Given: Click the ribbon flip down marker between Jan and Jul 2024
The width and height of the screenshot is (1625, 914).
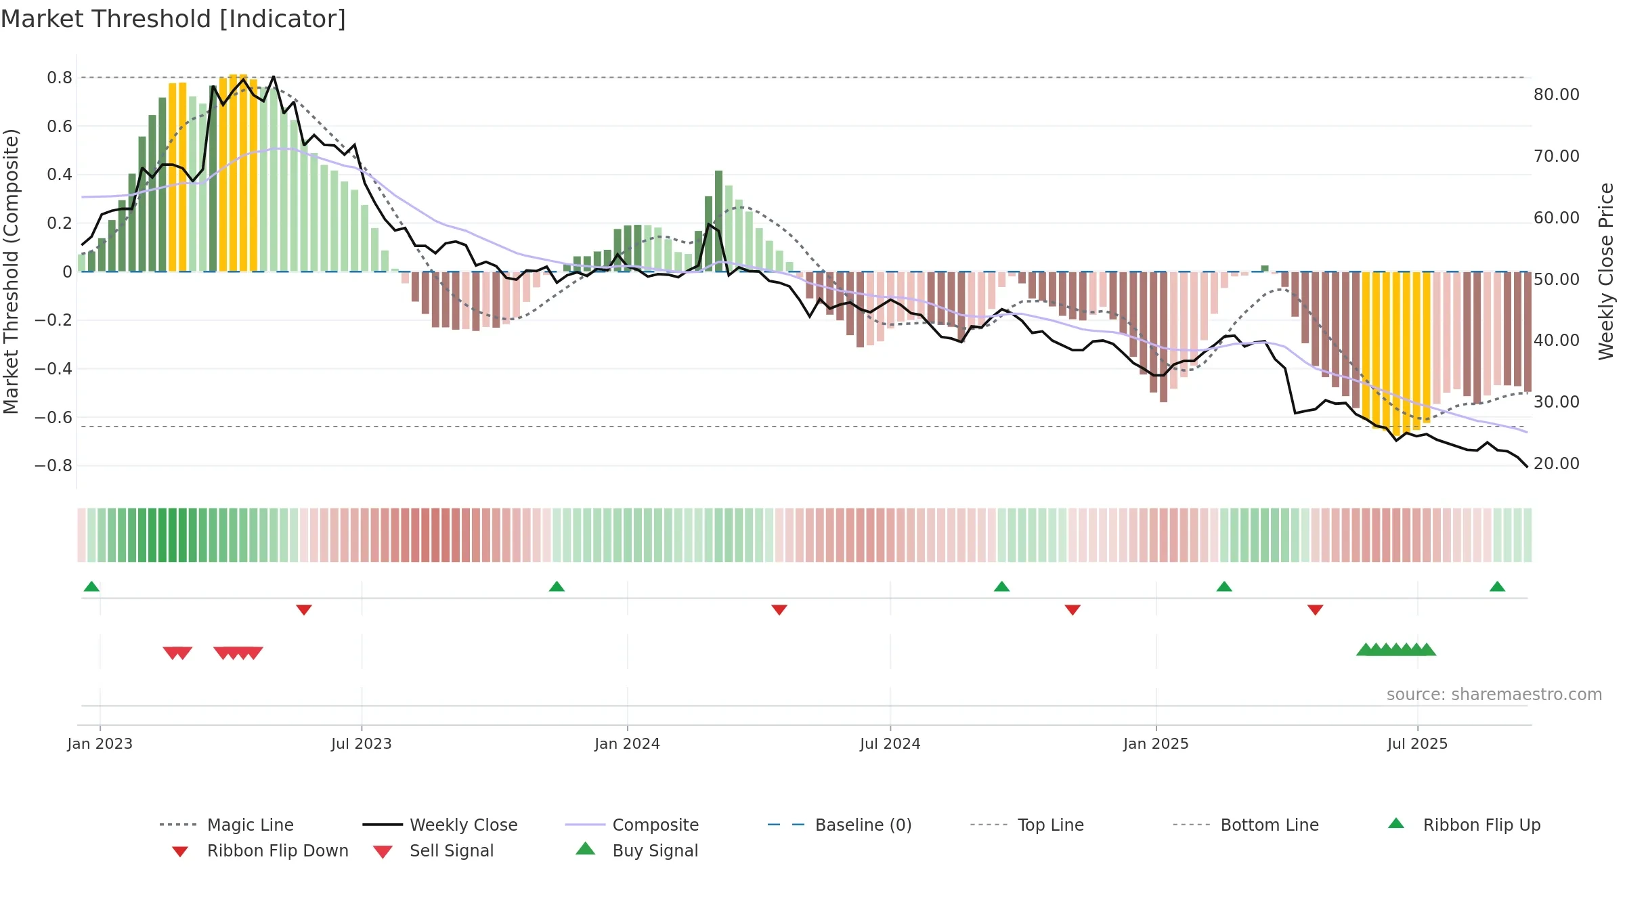Looking at the screenshot, I should [x=779, y=610].
